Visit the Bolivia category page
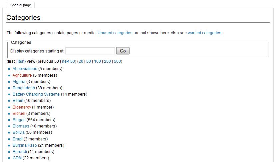This screenshot has height=162, width=279. tap(19, 132)
